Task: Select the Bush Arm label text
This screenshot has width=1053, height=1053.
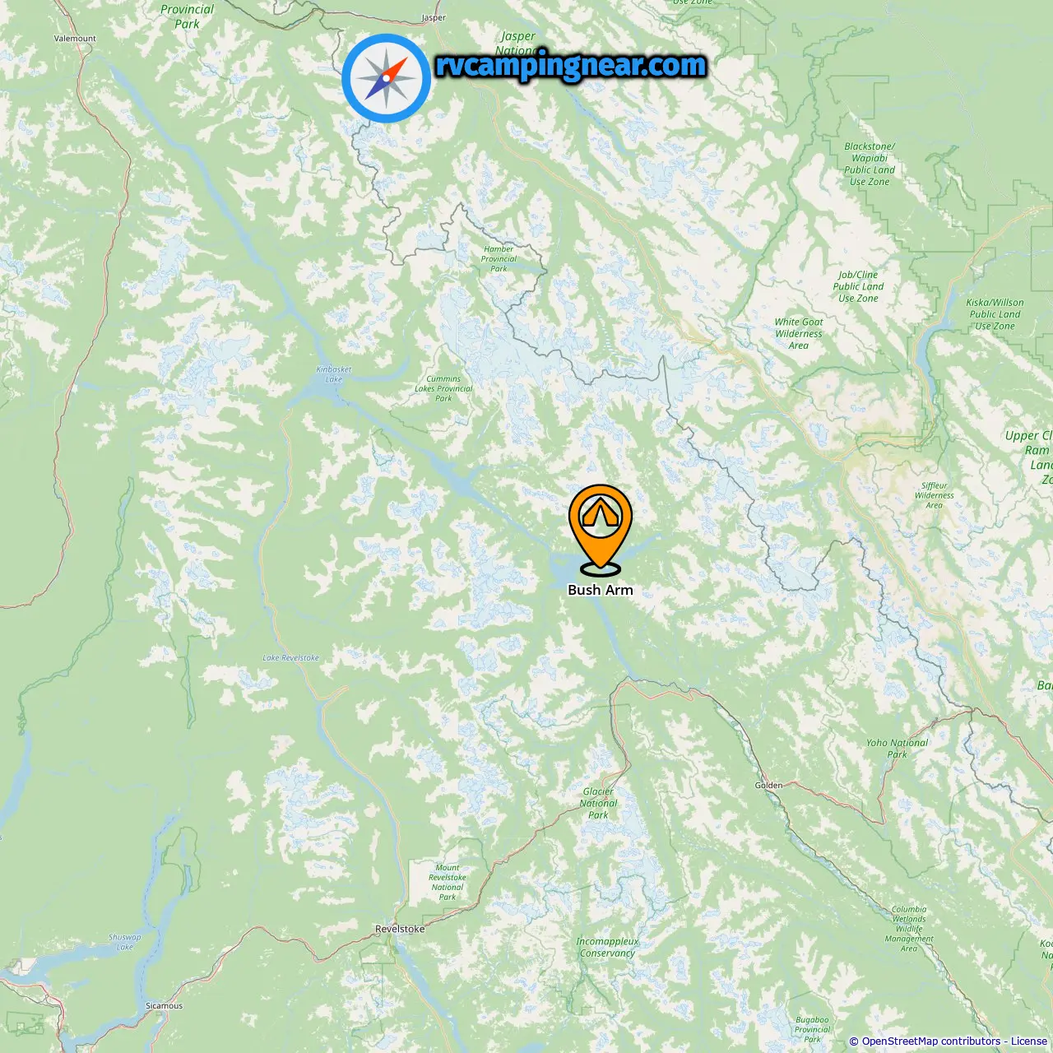Action: coord(601,590)
